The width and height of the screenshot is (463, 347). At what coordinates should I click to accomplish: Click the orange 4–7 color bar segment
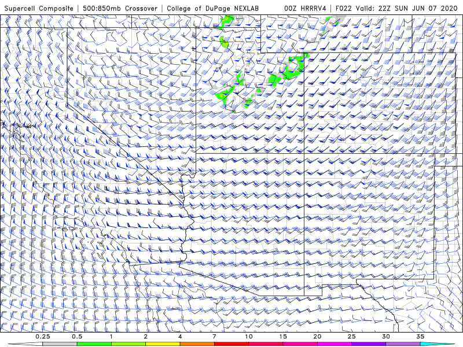(197, 344)
